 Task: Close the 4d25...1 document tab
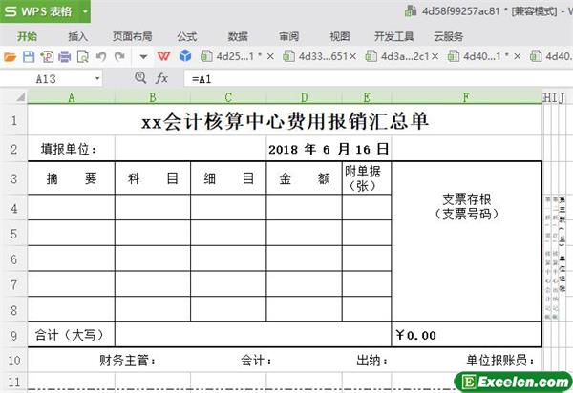coord(270,56)
